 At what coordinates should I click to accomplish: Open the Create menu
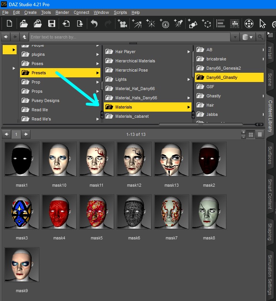(x=30, y=12)
